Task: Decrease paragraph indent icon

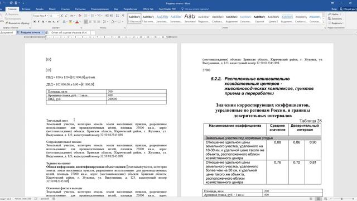Action: (x=107, y=16)
